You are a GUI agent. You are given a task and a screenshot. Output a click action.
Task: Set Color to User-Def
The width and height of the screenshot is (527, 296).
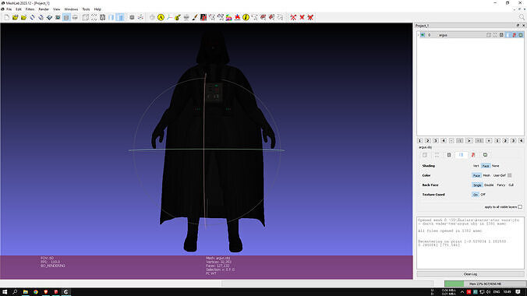[x=500, y=175]
